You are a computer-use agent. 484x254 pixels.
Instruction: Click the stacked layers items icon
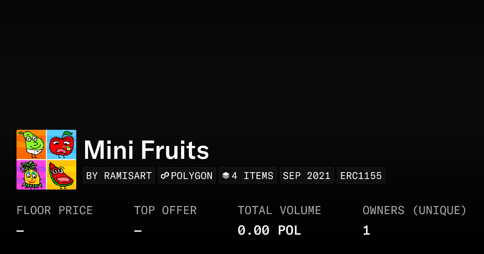(x=226, y=176)
